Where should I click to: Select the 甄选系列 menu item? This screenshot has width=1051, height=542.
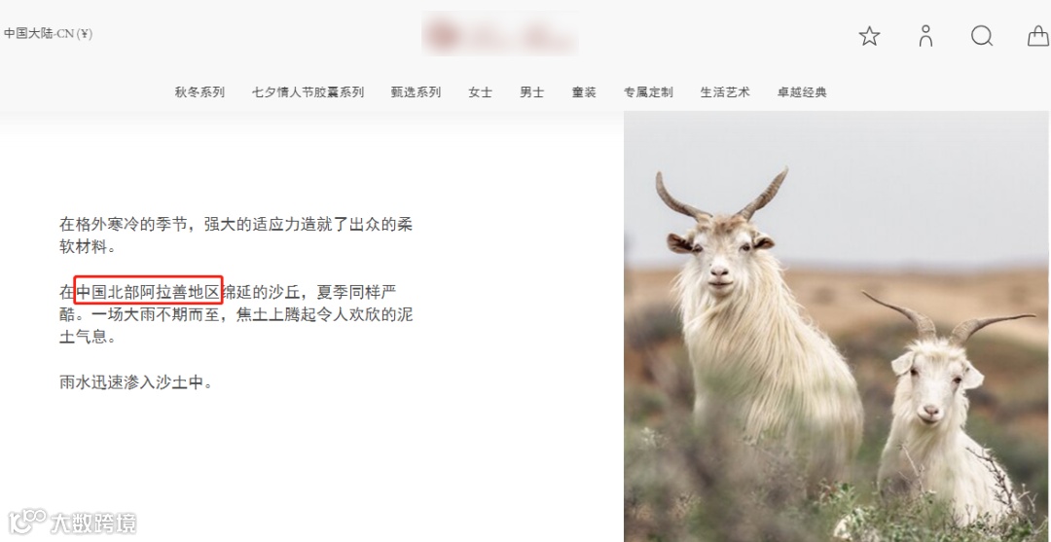click(x=417, y=92)
